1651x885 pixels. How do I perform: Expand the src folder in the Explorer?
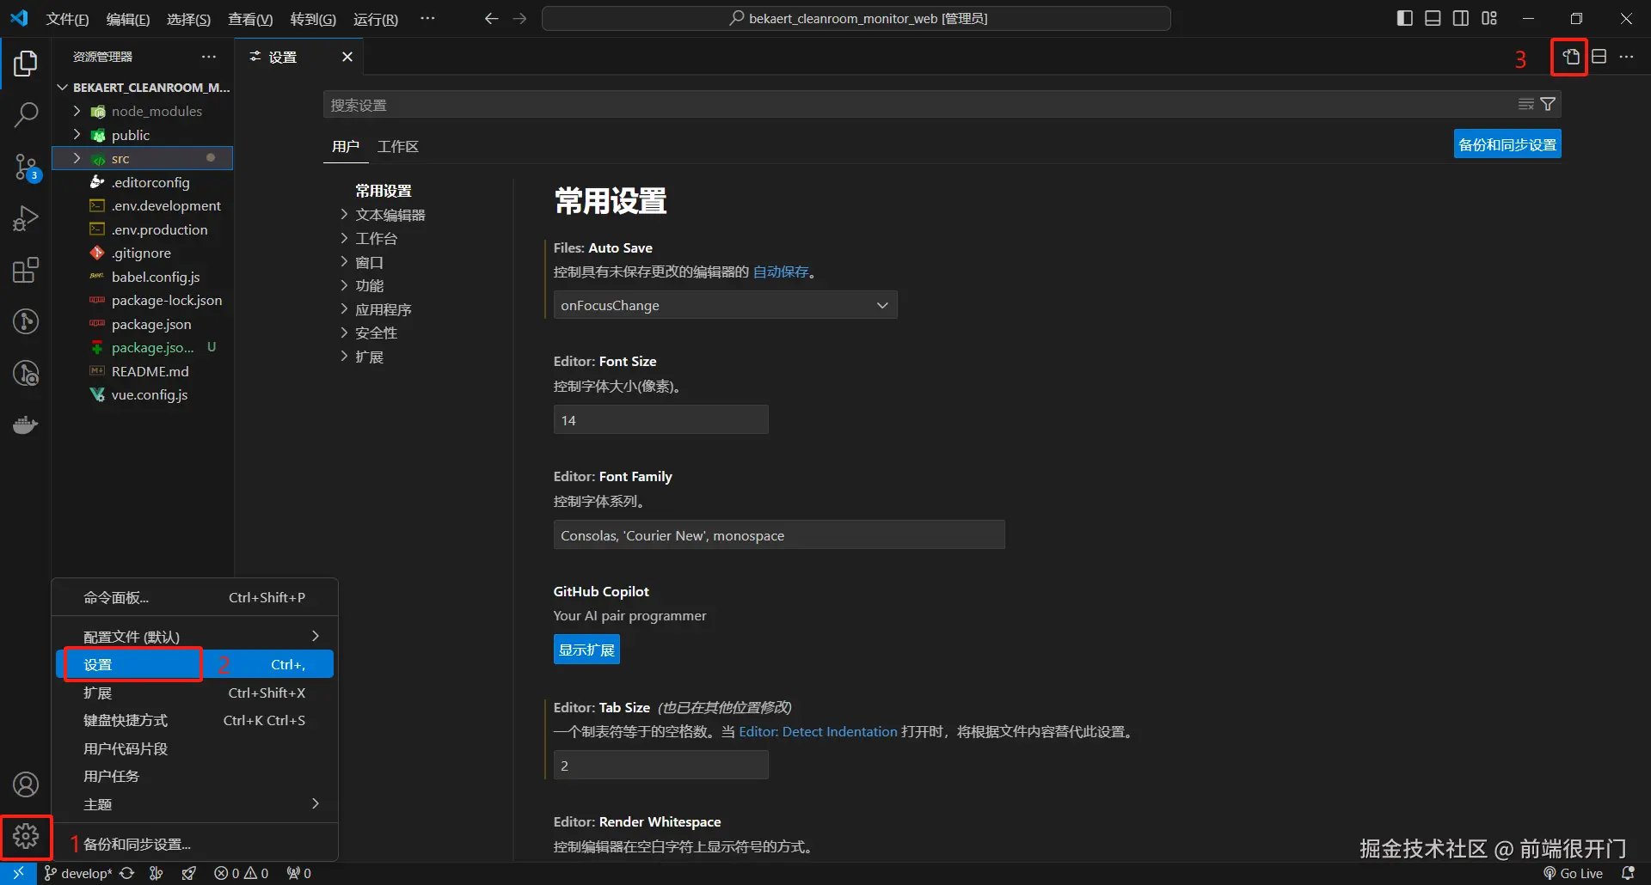tap(77, 158)
